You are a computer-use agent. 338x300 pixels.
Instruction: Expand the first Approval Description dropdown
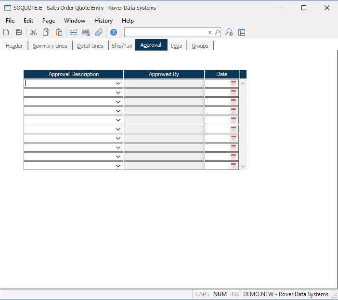[118, 83]
